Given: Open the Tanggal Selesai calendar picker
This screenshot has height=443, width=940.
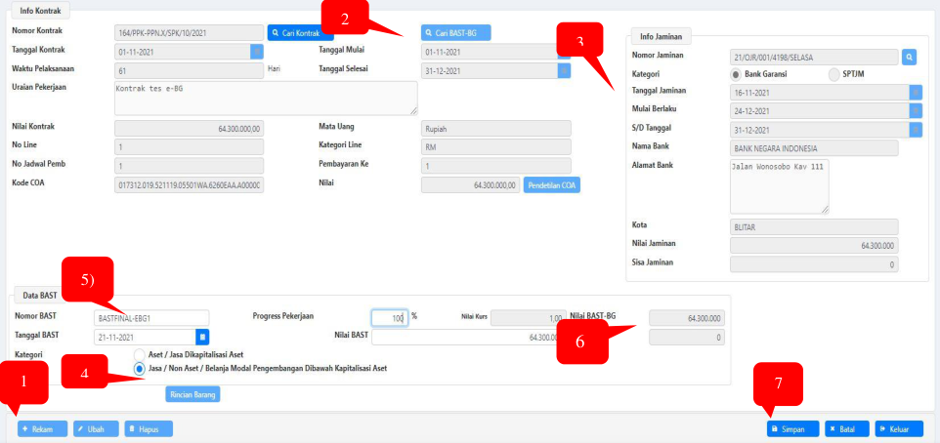Looking at the screenshot, I should pos(564,70).
